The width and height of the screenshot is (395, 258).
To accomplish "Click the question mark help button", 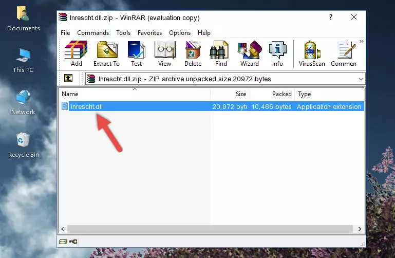I will [x=330, y=17].
